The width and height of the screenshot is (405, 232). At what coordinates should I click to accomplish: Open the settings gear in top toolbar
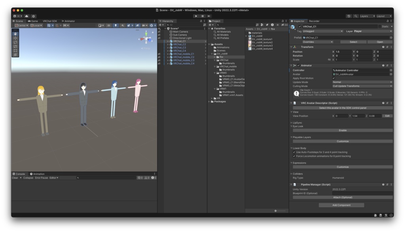(x=34, y=16)
